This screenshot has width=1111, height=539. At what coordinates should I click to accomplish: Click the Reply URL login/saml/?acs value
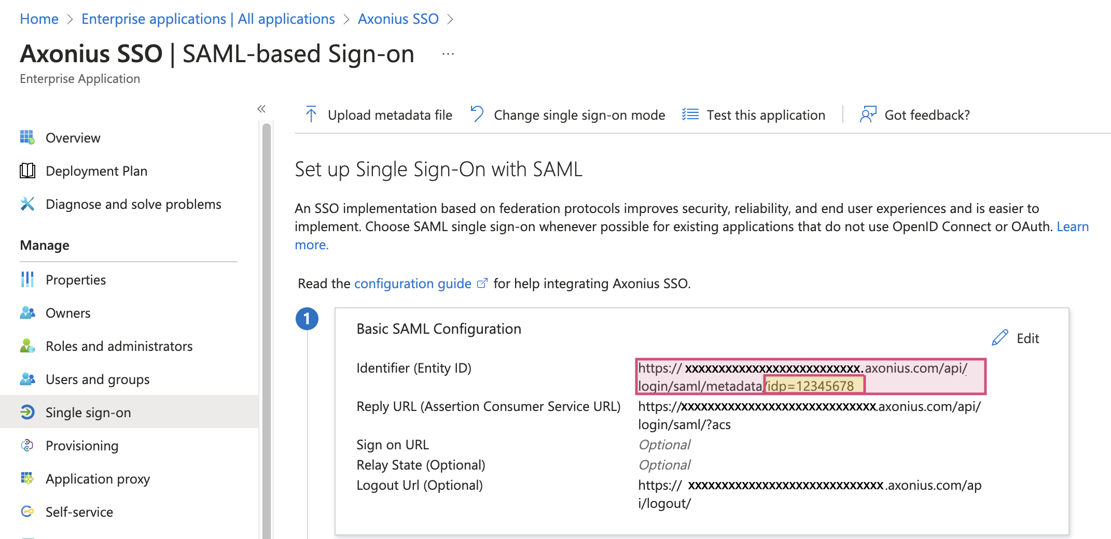[x=809, y=415]
